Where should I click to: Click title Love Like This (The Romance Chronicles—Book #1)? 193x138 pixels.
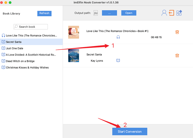(117, 31)
